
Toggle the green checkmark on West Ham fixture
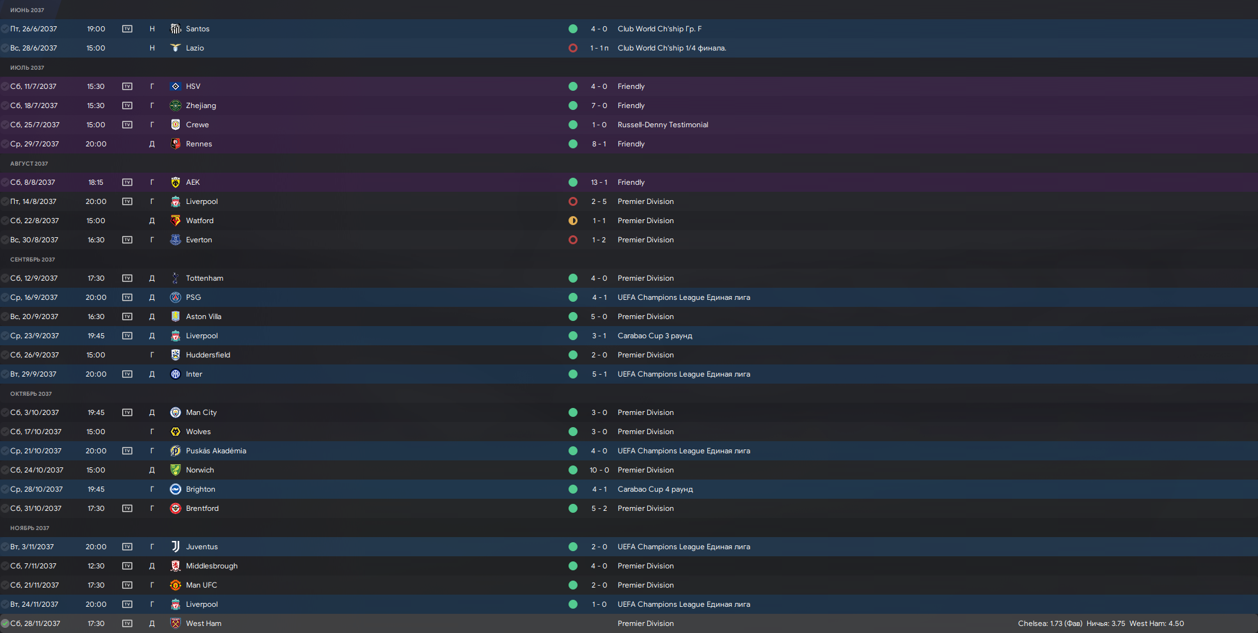5,623
